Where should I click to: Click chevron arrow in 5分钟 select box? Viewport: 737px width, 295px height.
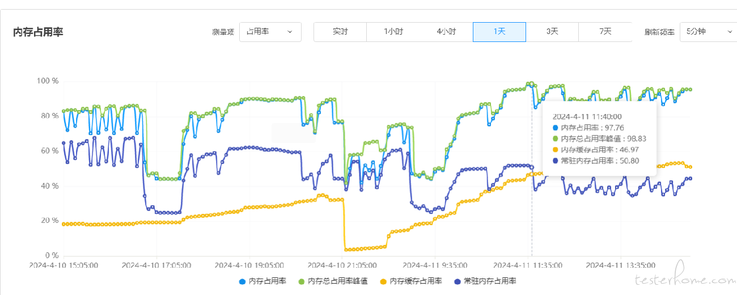(730, 32)
